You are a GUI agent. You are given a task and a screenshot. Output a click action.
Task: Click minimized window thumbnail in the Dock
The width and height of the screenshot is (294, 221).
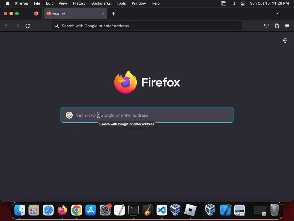click(260, 211)
